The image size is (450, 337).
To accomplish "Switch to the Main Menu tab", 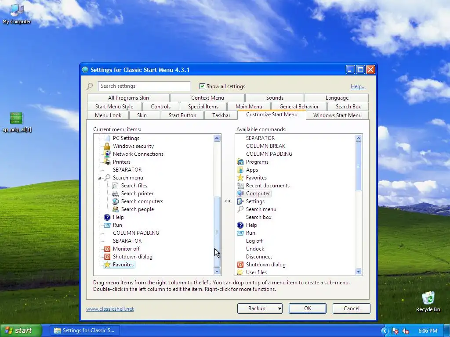I will coord(249,107).
